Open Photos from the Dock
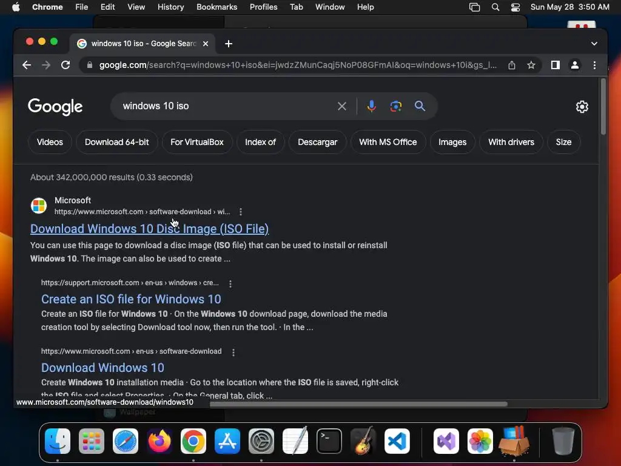Image resolution: width=621 pixels, height=466 pixels. [x=480, y=441]
